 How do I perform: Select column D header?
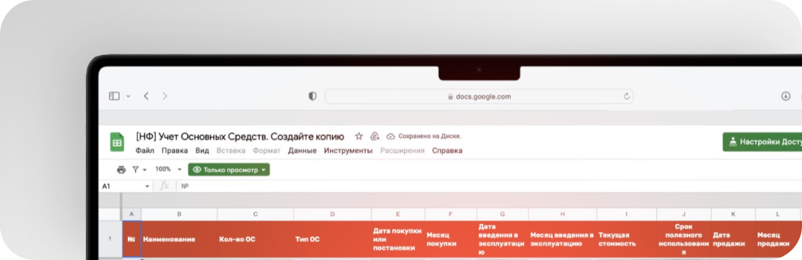tap(332, 214)
